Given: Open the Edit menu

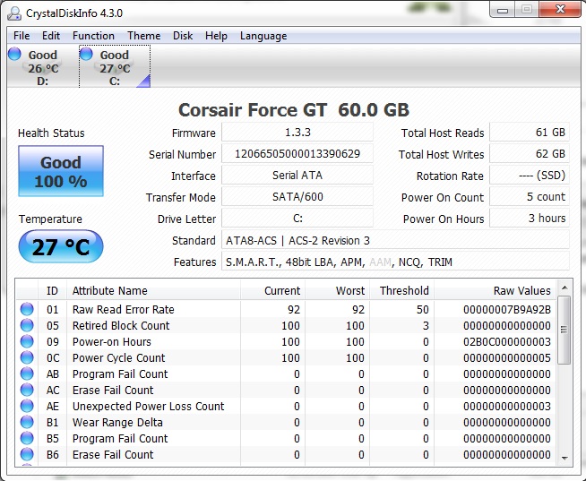Looking at the screenshot, I should [x=51, y=36].
